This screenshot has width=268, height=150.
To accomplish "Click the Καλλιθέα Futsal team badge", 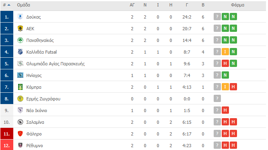I will [x=20, y=52].
